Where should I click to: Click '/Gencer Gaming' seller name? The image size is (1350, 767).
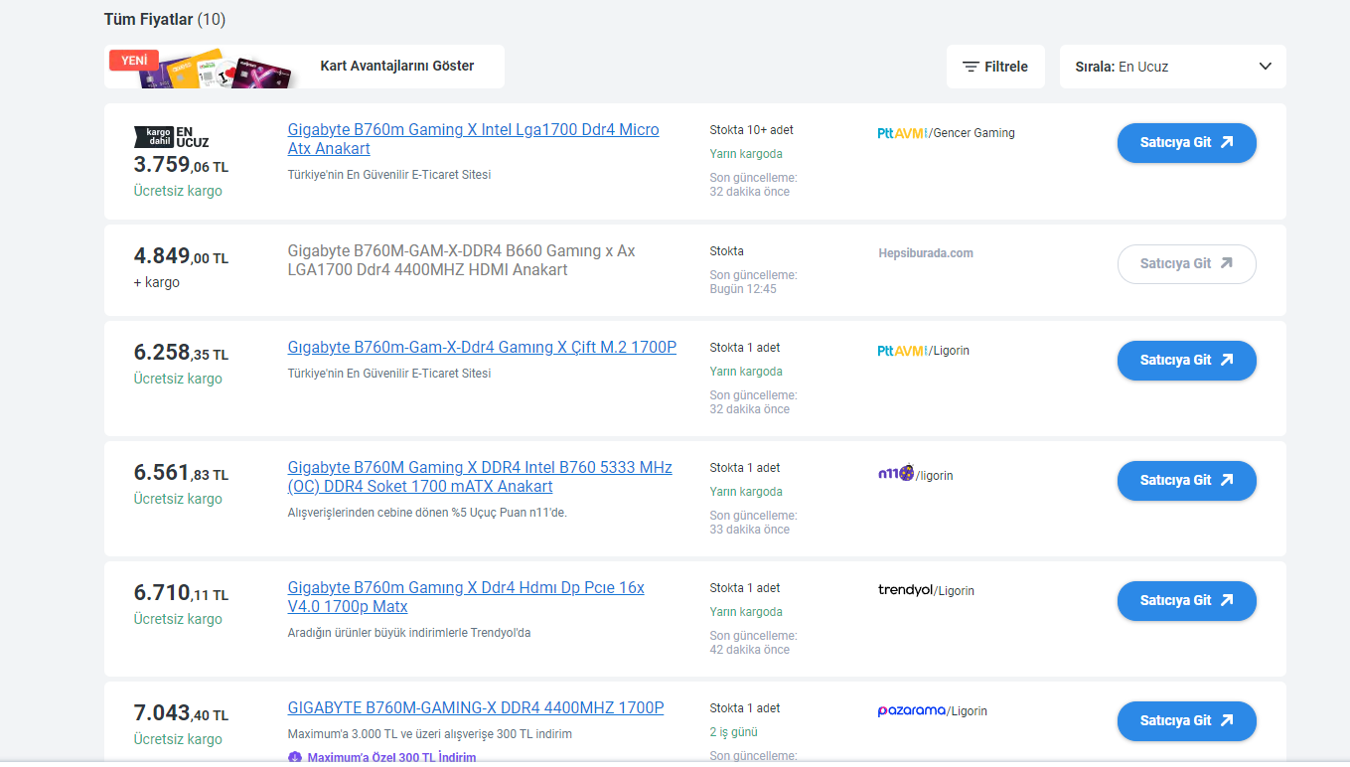[x=972, y=133]
